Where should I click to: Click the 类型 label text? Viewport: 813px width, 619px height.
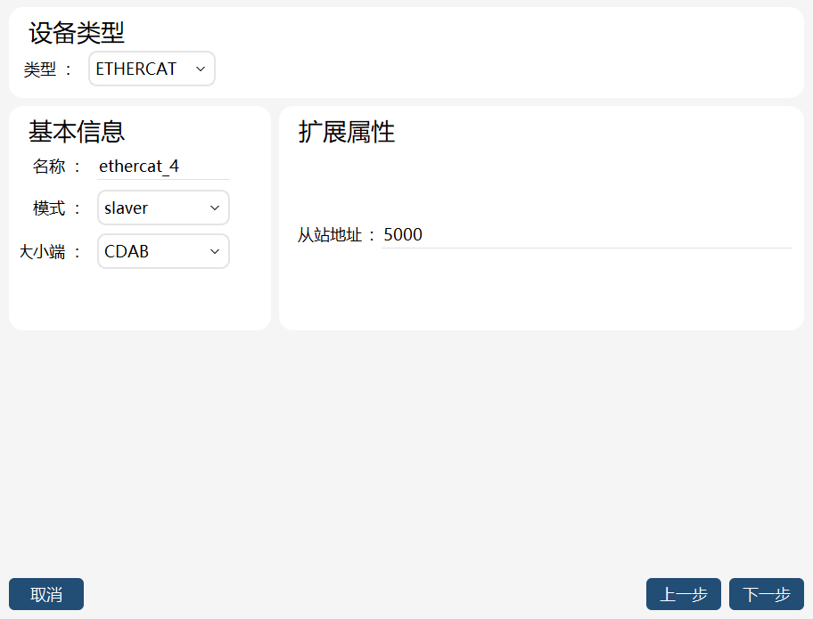click(x=40, y=69)
